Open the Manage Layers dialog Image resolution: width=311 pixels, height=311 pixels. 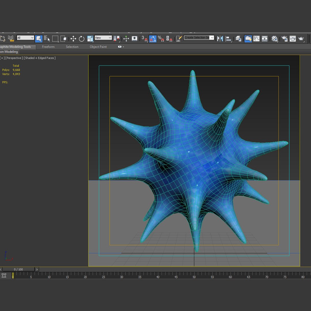(238, 39)
